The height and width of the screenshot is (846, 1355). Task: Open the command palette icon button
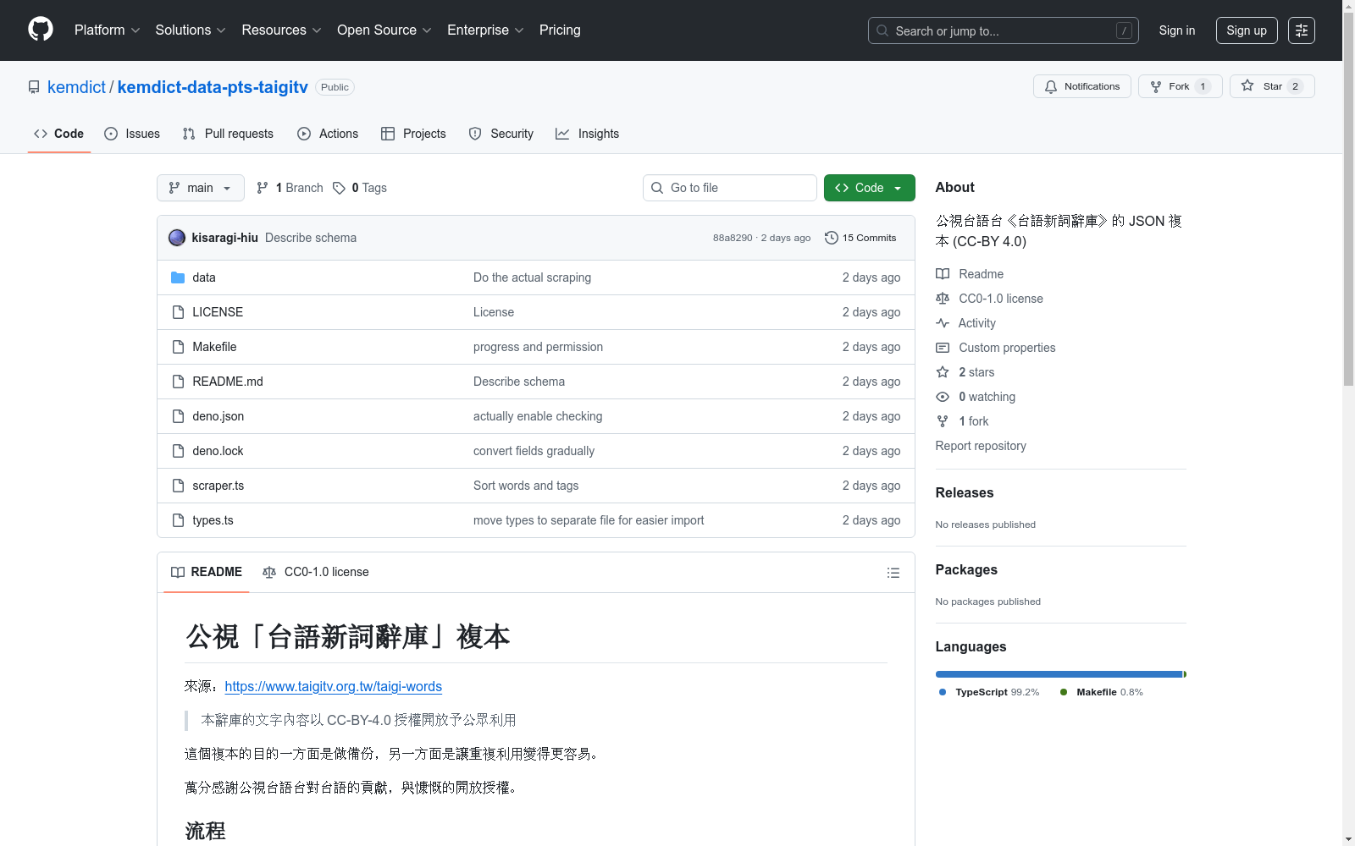[x=1302, y=30]
